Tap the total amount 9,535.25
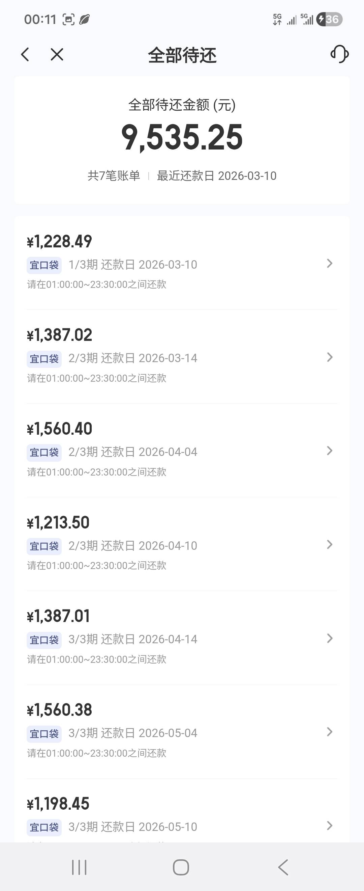This screenshot has width=364, height=891. click(x=182, y=138)
